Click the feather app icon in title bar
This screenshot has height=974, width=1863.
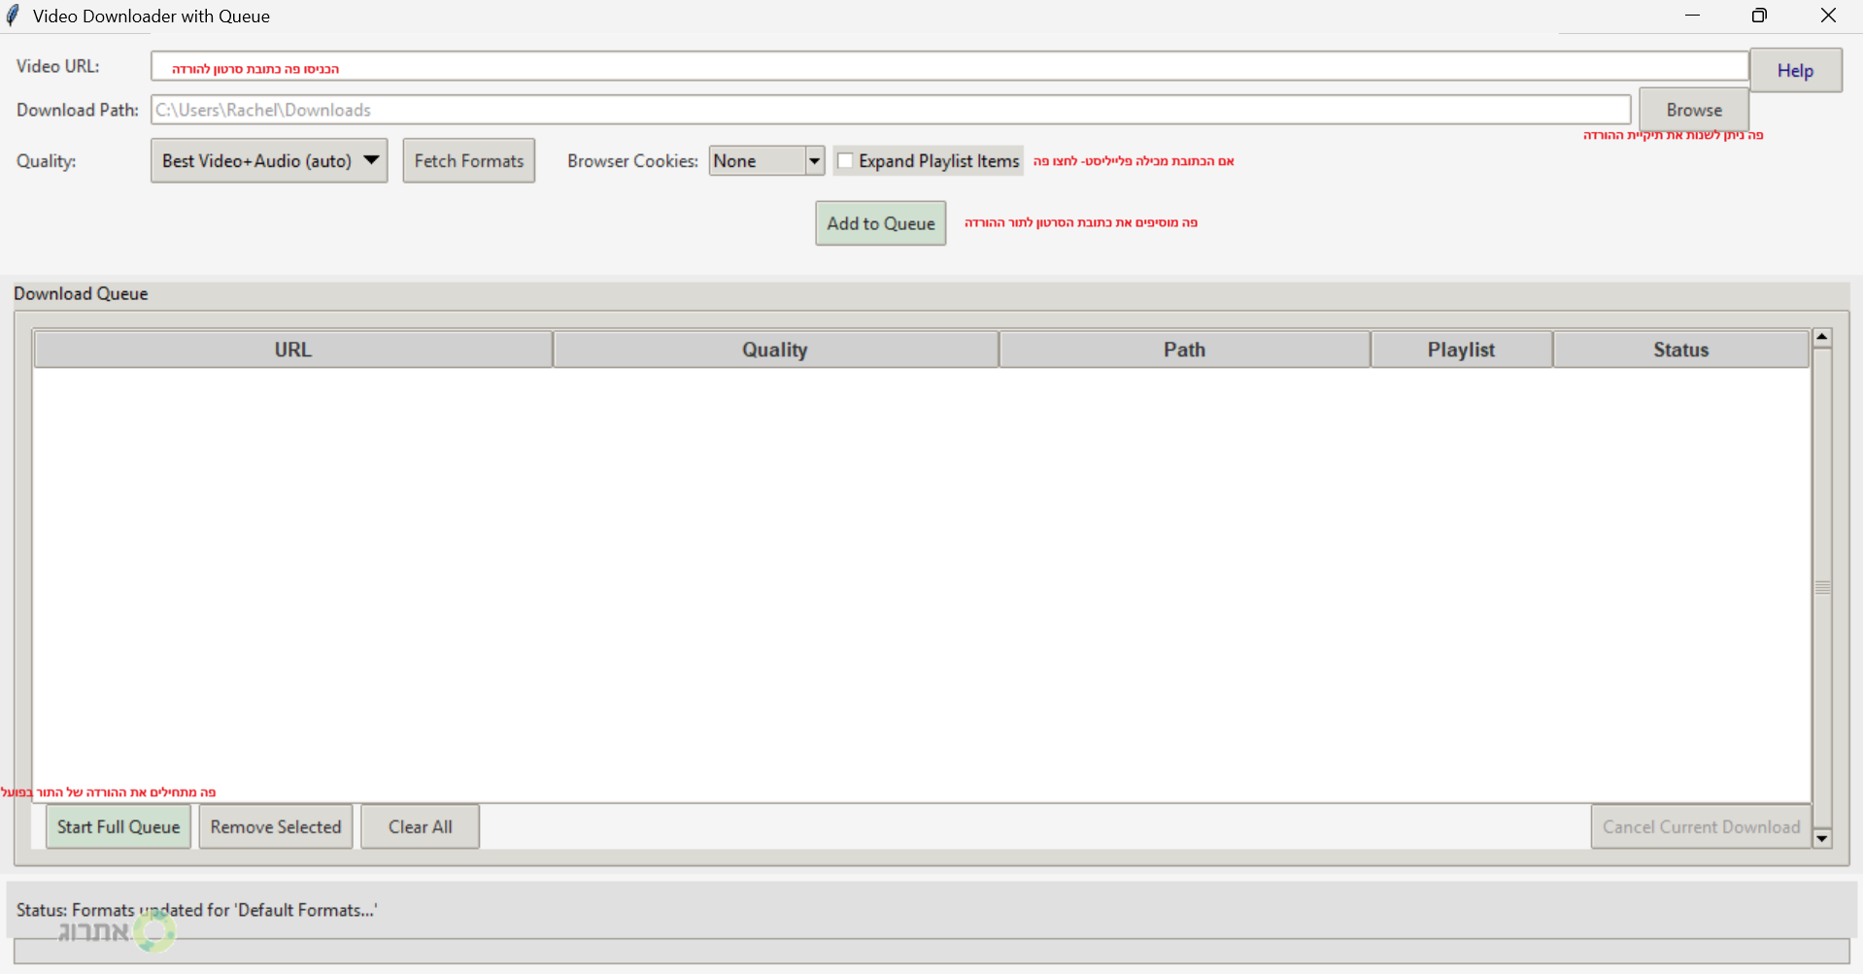(x=13, y=16)
